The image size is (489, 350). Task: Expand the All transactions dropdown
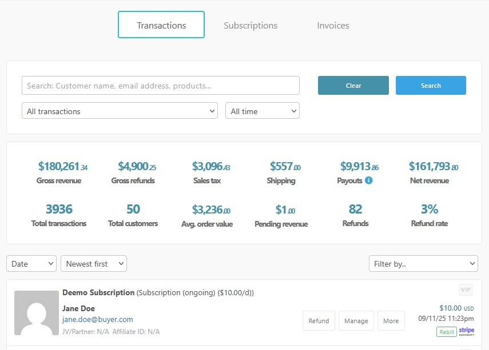120,111
